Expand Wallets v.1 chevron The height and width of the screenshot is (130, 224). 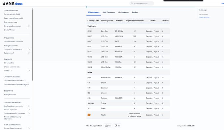[x=29, y=70]
